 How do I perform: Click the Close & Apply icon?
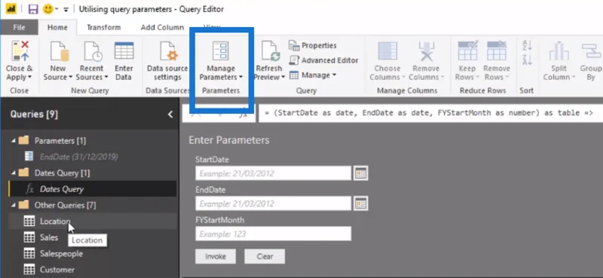20,50
